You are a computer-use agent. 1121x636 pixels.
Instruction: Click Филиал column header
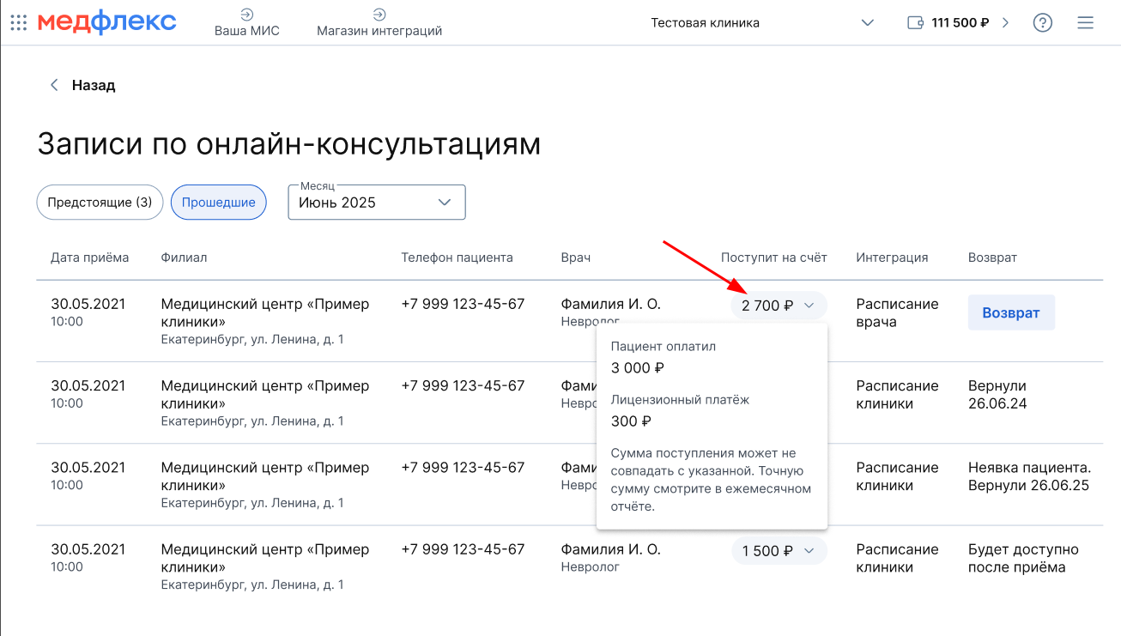point(184,257)
